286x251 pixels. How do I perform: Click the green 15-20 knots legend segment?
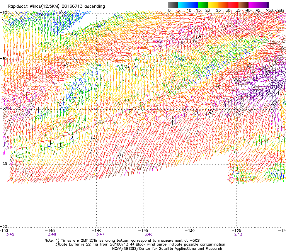click(203, 5)
